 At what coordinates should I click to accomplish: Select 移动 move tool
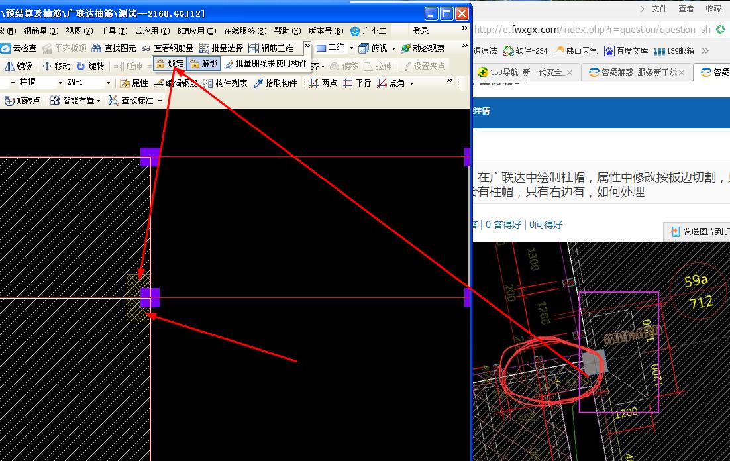(x=56, y=66)
